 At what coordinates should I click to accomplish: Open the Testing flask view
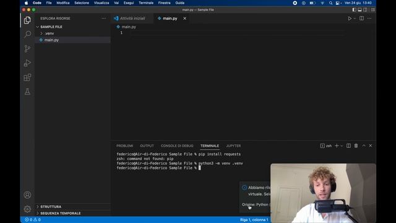pos(27,92)
